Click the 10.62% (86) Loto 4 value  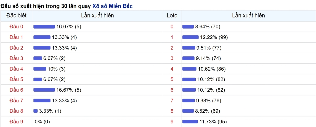212,69
